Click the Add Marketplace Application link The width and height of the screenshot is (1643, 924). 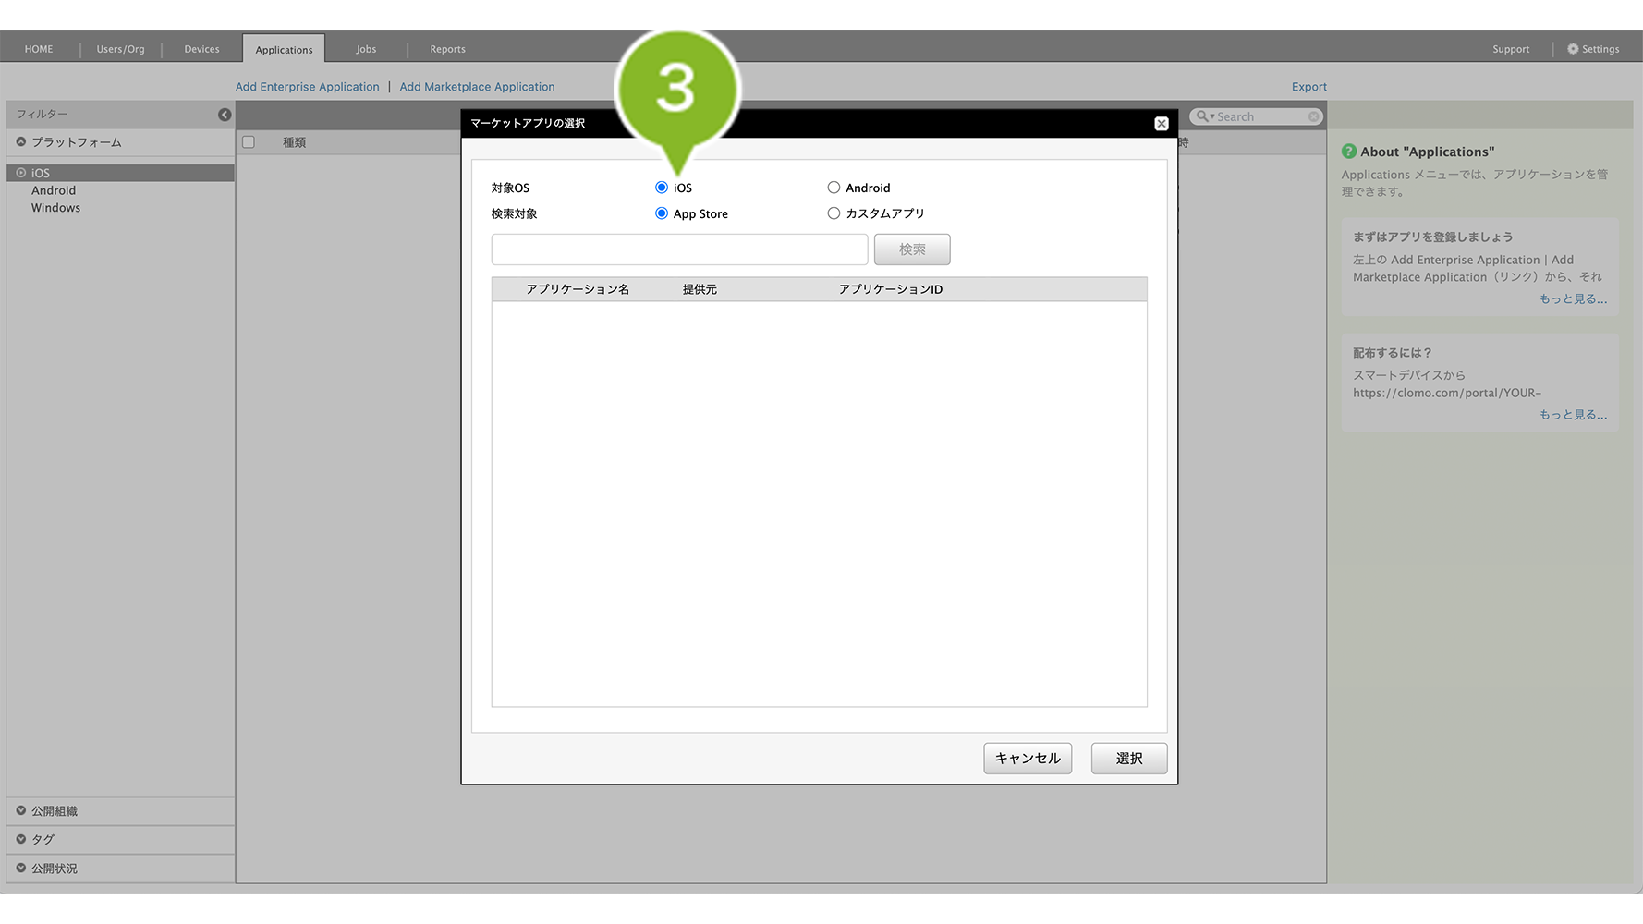pos(477,87)
